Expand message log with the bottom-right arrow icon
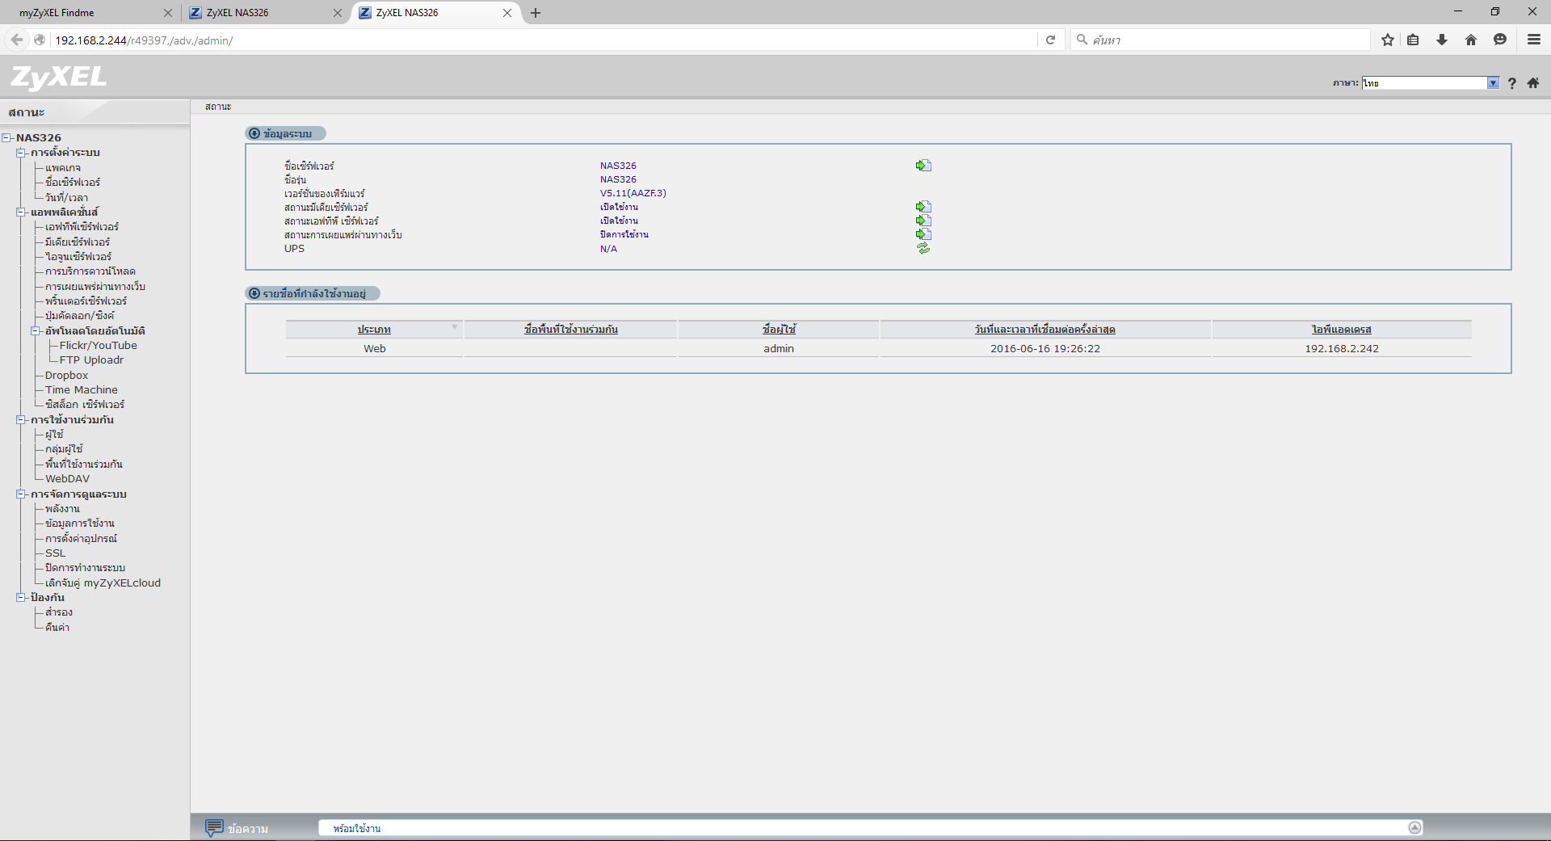This screenshot has width=1551, height=841. pyautogui.click(x=1414, y=827)
